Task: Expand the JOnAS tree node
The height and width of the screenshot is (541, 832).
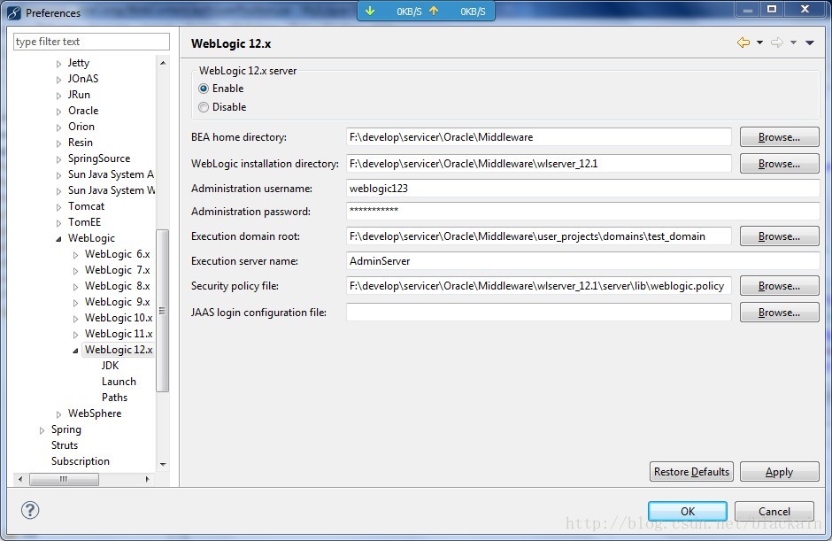Action: coord(59,80)
